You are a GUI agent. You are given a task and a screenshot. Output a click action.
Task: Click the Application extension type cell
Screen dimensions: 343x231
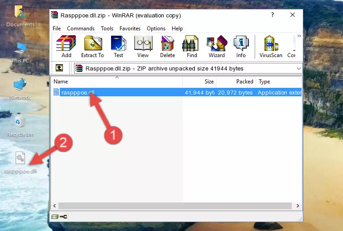click(279, 92)
